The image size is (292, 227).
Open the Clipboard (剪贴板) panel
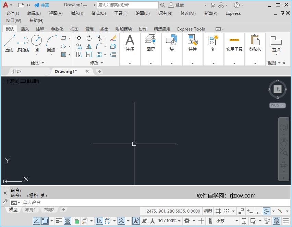tap(255, 49)
